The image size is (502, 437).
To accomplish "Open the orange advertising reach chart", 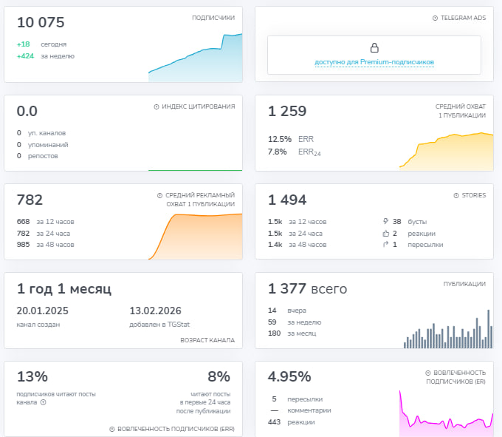I will [x=196, y=237].
